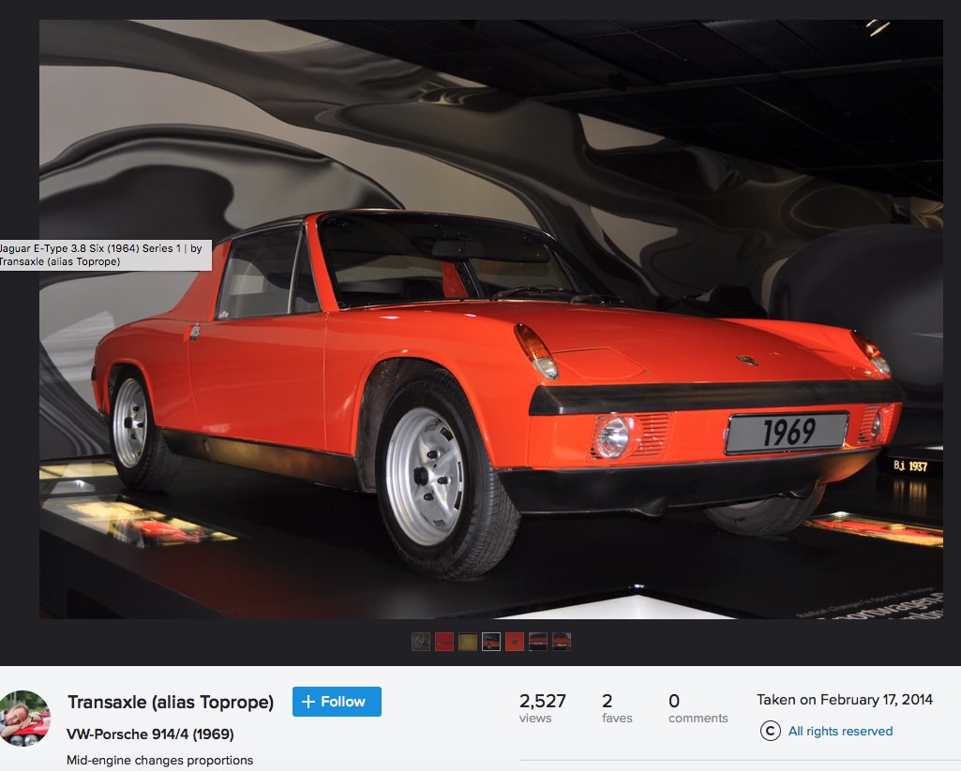The image size is (961, 771).
Task: Open the All rights reserved license link
Action: (x=840, y=731)
